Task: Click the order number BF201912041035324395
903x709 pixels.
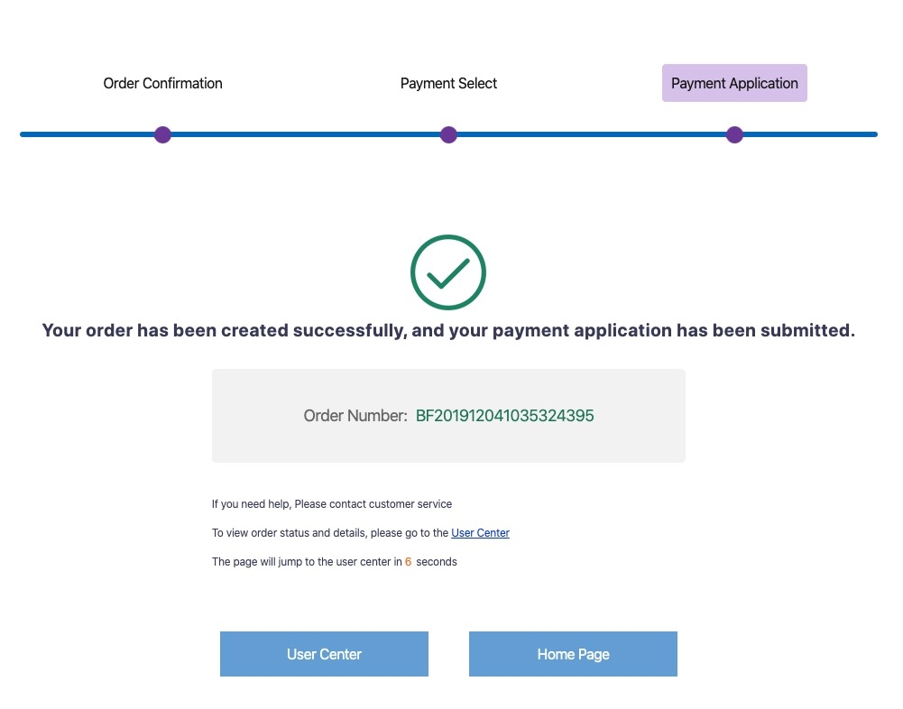Action: (504, 416)
